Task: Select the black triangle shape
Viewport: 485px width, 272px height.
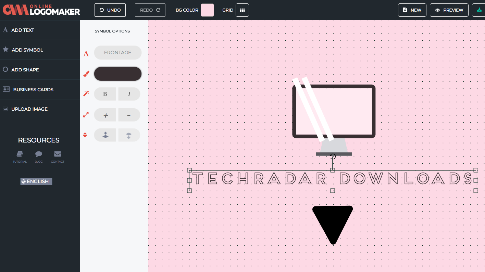Action: (333, 225)
